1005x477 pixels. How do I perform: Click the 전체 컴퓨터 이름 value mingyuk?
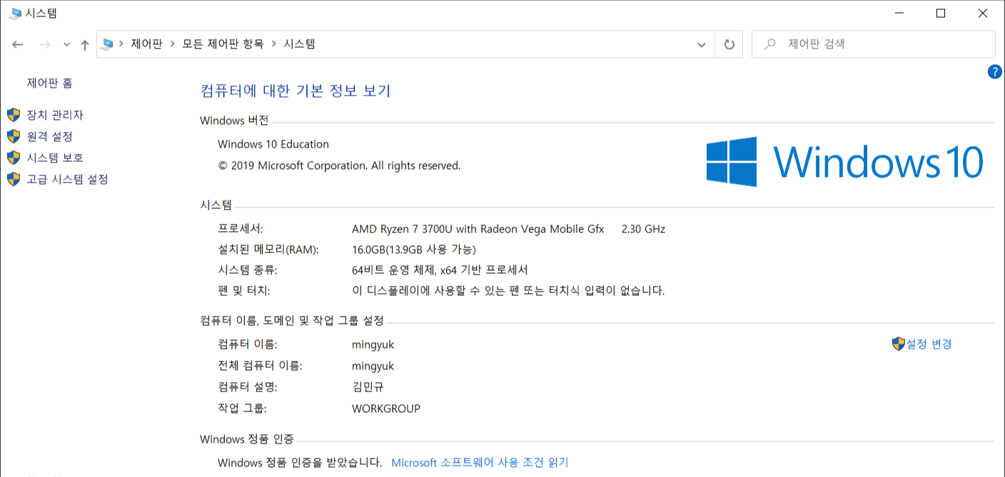click(x=373, y=366)
